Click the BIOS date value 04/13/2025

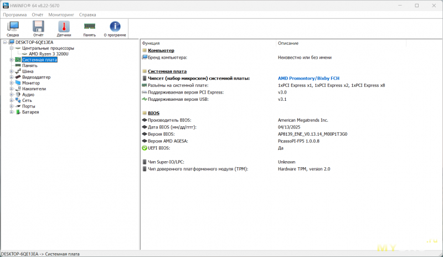[289, 127]
